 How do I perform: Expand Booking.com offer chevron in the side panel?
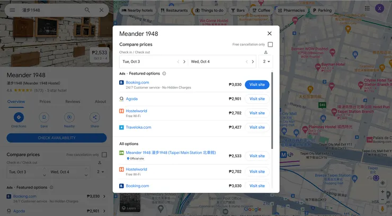[104, 196]
